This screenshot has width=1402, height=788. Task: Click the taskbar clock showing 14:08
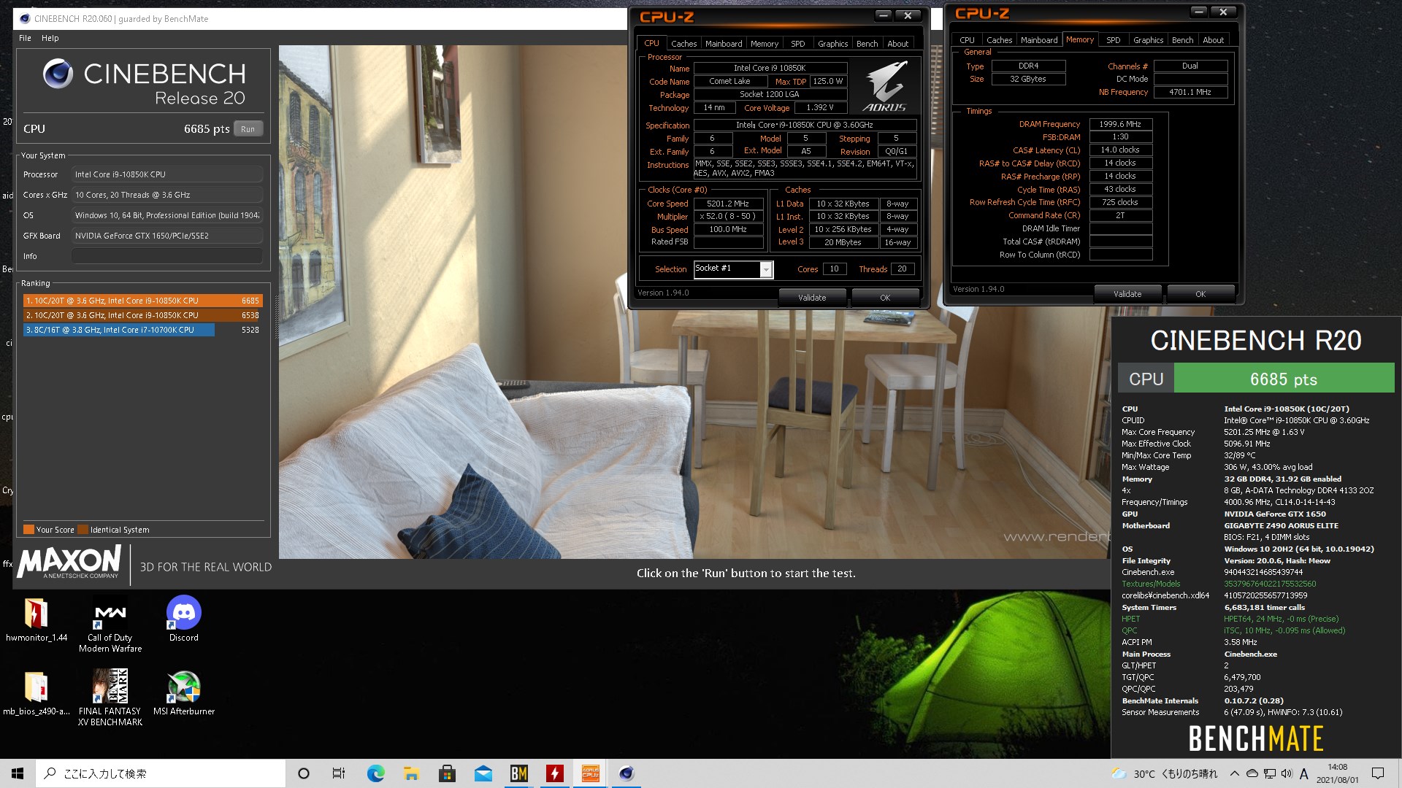[x=1338, y=773]
